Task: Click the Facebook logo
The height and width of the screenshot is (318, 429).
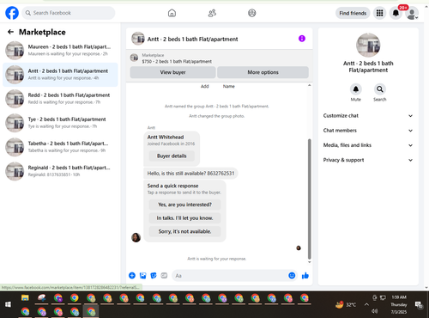Action: 12,13
